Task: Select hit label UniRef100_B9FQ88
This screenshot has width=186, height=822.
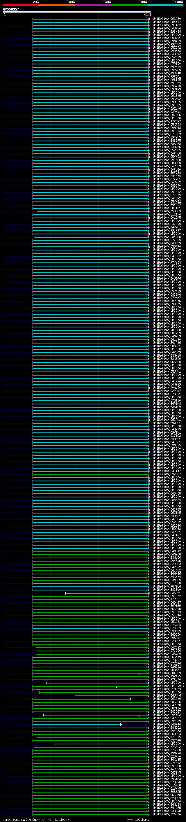Action: pos(167,173)
